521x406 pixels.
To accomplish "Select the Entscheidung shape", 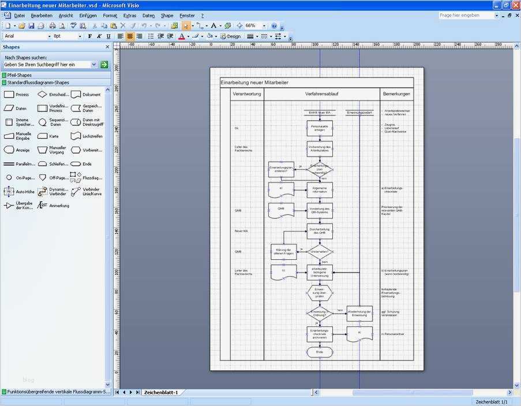I will point(43,95).
